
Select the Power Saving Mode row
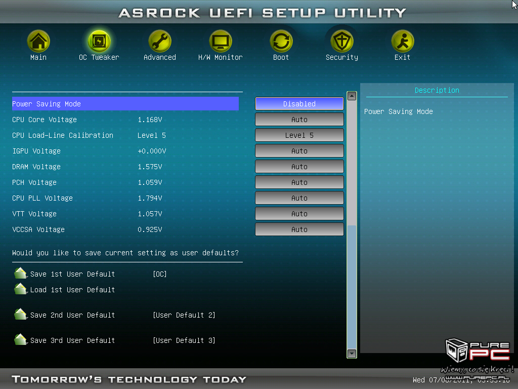point(125,104)
